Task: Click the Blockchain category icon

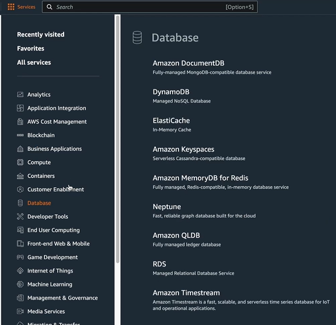Action: point(20,135)
